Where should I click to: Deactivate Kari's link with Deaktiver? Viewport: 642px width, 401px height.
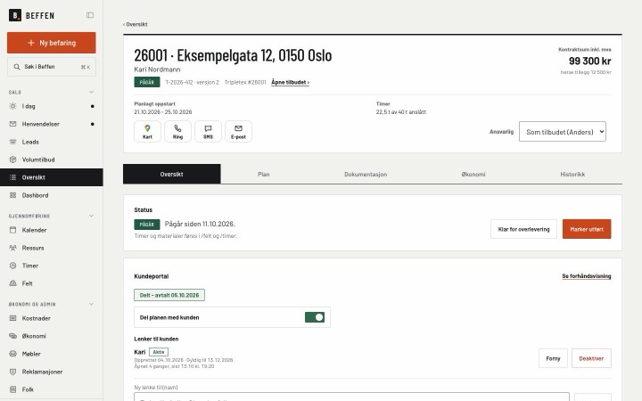(591, 358)
